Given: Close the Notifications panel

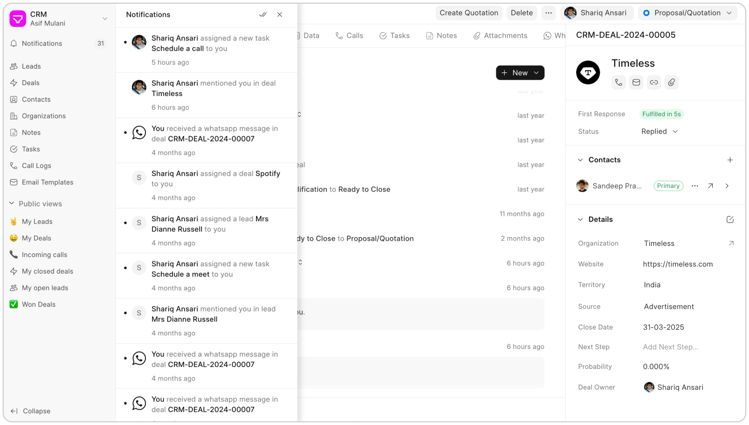Looking at the screenshot, I should tap(280, 14).
